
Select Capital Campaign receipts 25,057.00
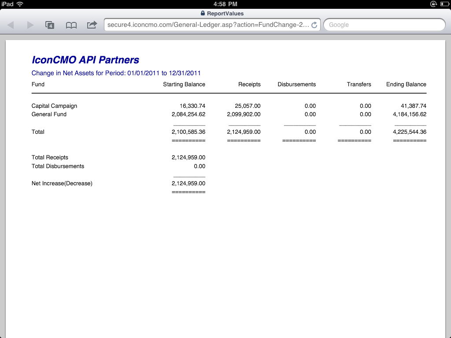(x=248, y=106)
